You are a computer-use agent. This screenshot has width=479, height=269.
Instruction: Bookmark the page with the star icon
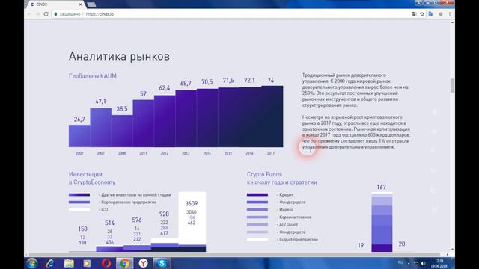(x=422, y=14)
